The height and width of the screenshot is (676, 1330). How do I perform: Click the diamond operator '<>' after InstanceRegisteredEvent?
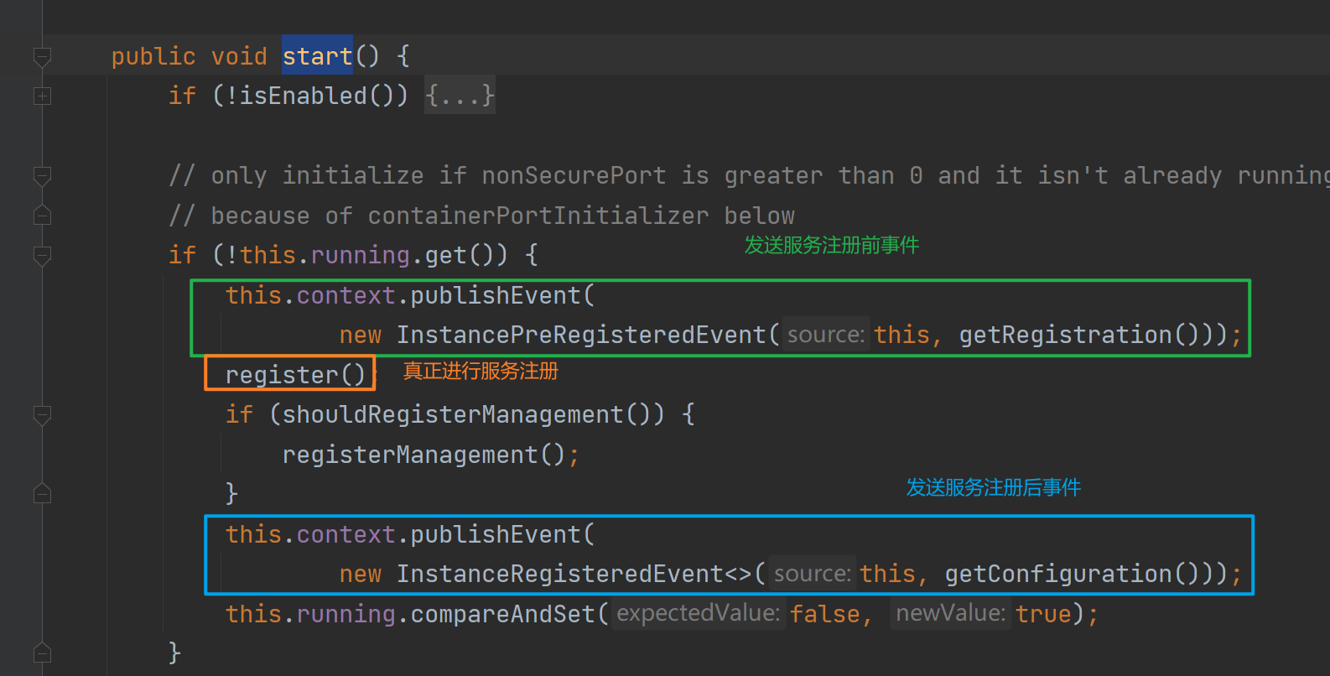click(x=738, y=574)
